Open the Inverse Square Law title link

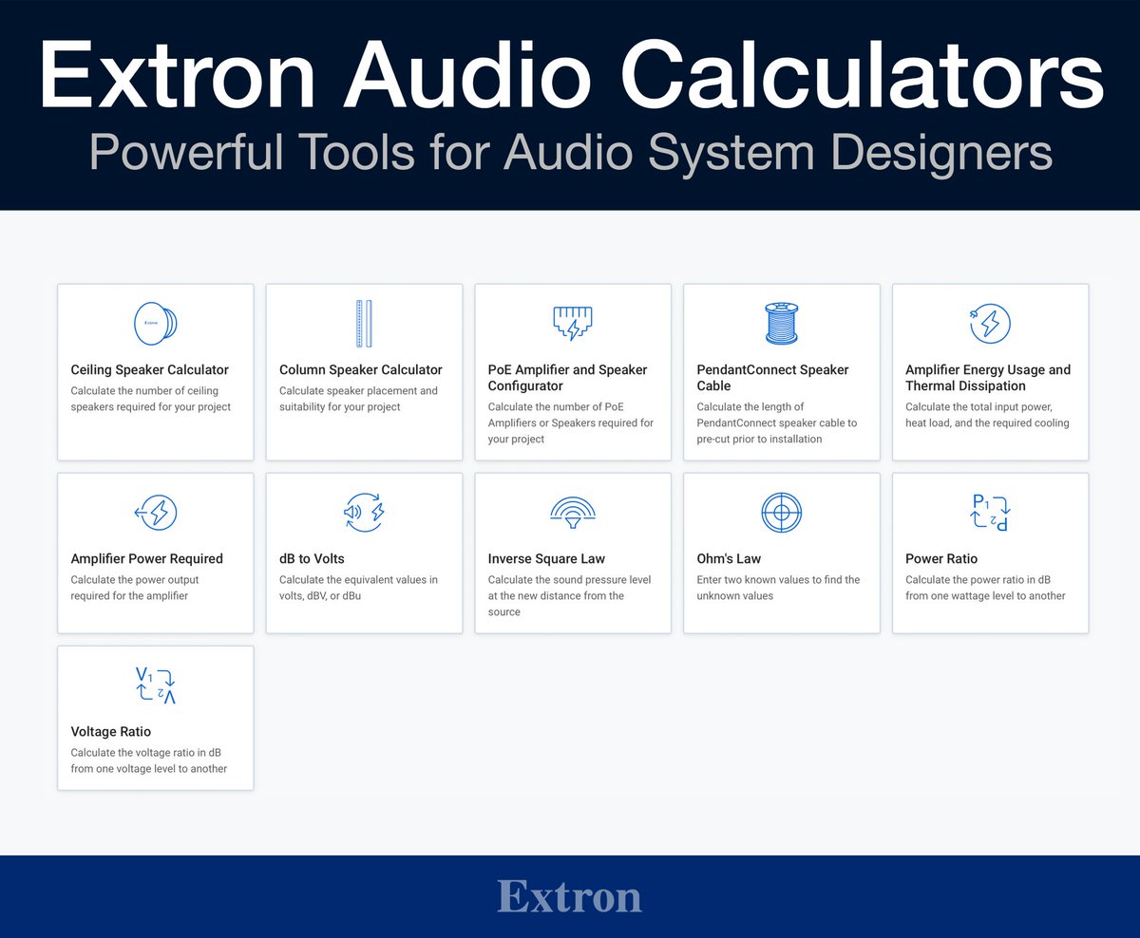tap(546, 559)
